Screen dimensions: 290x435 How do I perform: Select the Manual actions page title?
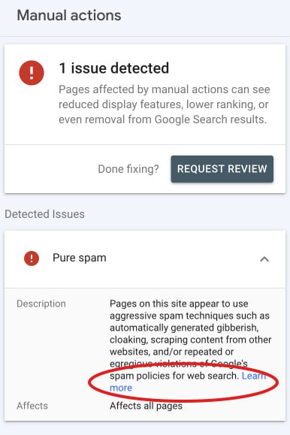pos(69,15)
